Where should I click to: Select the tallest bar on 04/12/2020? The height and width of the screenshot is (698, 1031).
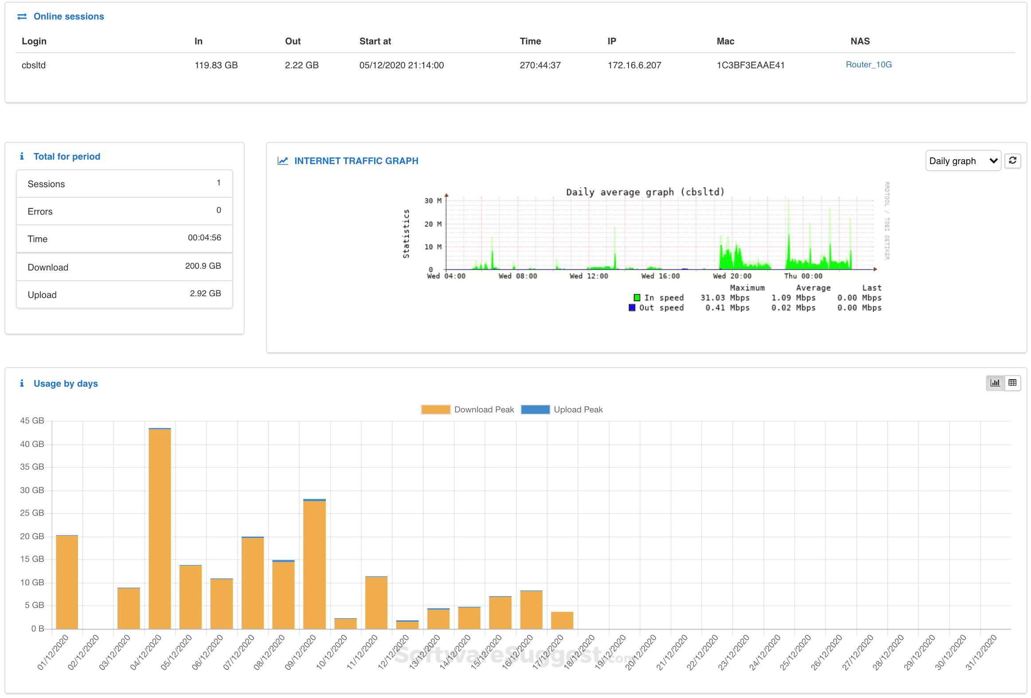pyautogui.click(x=159, y=528)
